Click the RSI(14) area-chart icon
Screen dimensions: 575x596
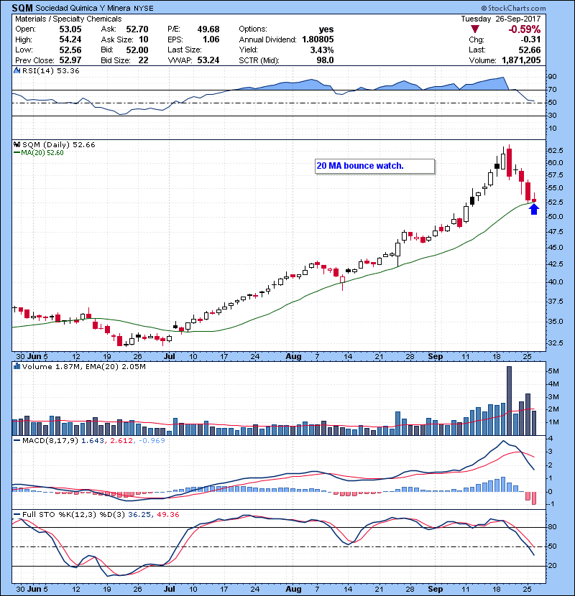(17, 70)
